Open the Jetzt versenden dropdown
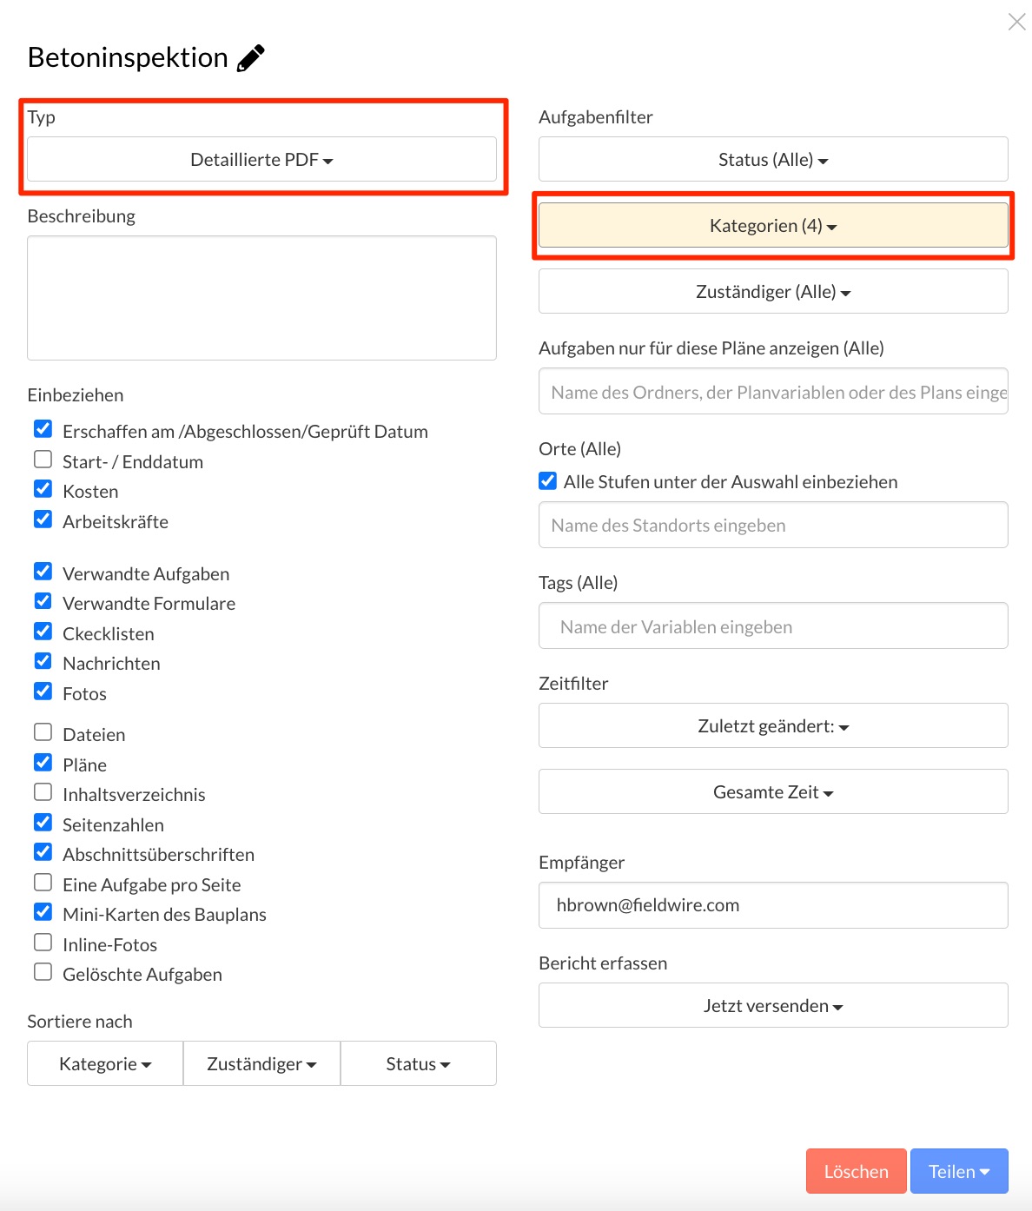The height and width of the screenshot is (1211, 1032). click(x=773, y=1006)
